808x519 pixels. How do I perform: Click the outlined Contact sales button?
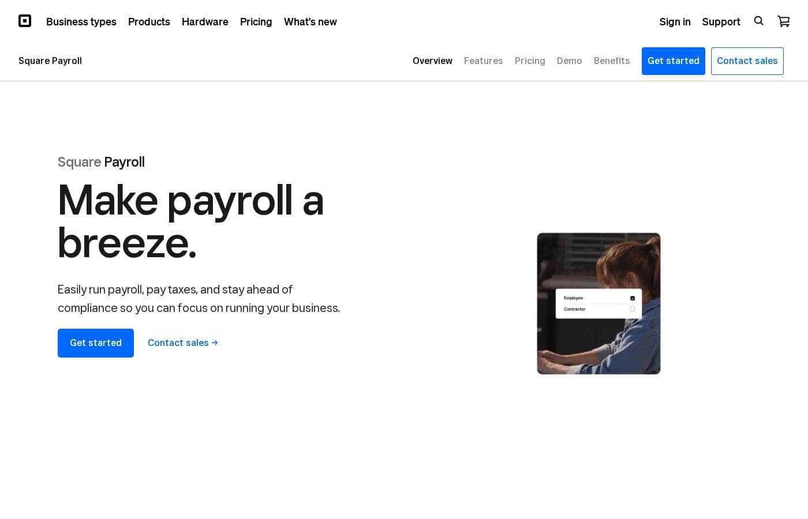tap(747, 61)
